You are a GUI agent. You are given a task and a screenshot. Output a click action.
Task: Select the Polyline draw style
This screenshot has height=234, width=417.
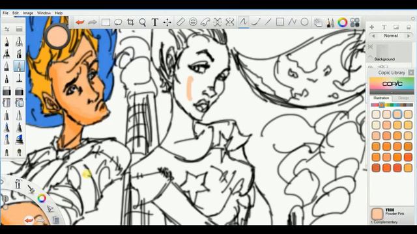(x=293, y=21)
